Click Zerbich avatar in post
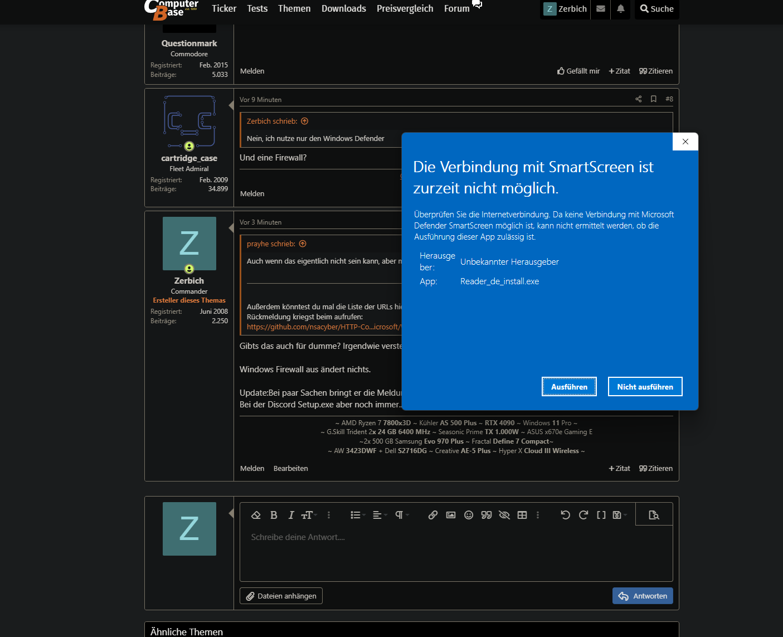Image resolution: width=783 pixels, height=637 pixels. (x=189, y=244)
